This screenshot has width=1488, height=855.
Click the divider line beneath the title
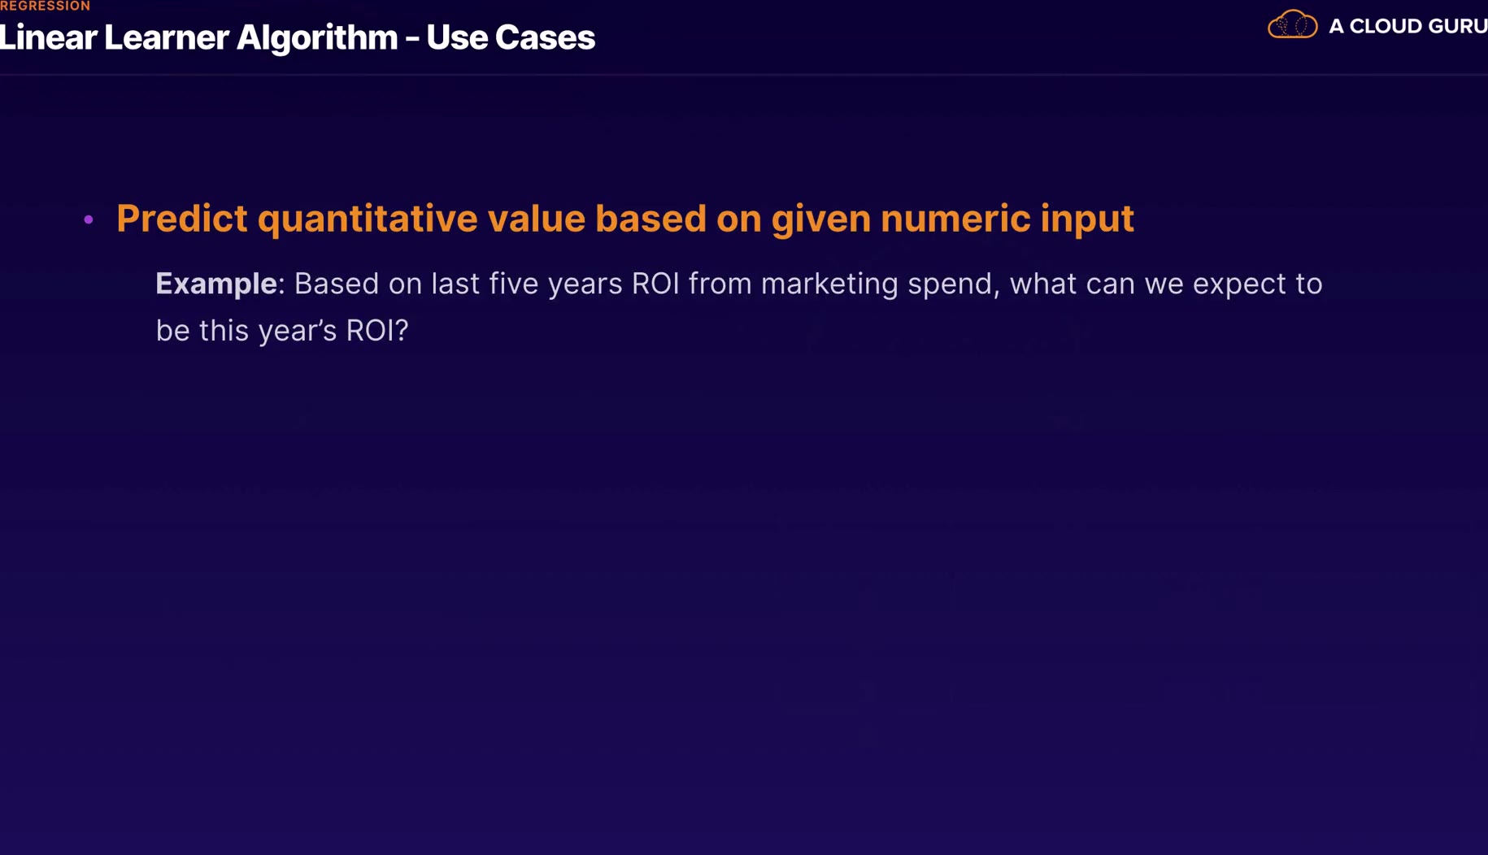pyautogui.click(x=744, y=75)
